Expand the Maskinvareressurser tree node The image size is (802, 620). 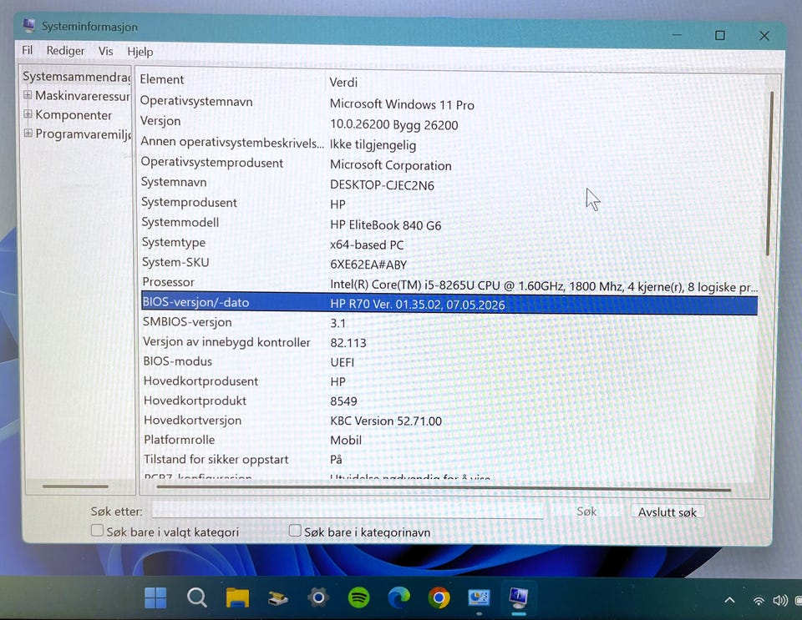[28, 95]
